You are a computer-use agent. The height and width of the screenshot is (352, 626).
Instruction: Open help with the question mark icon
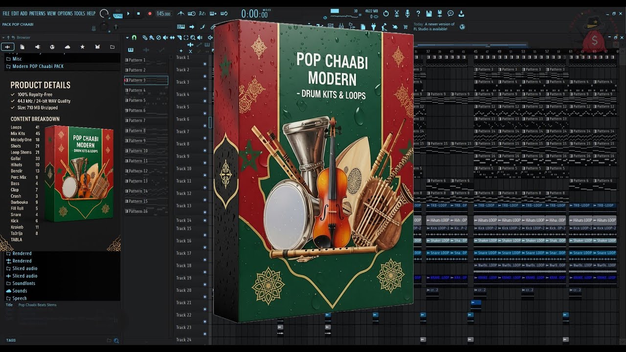coord(418,14)
